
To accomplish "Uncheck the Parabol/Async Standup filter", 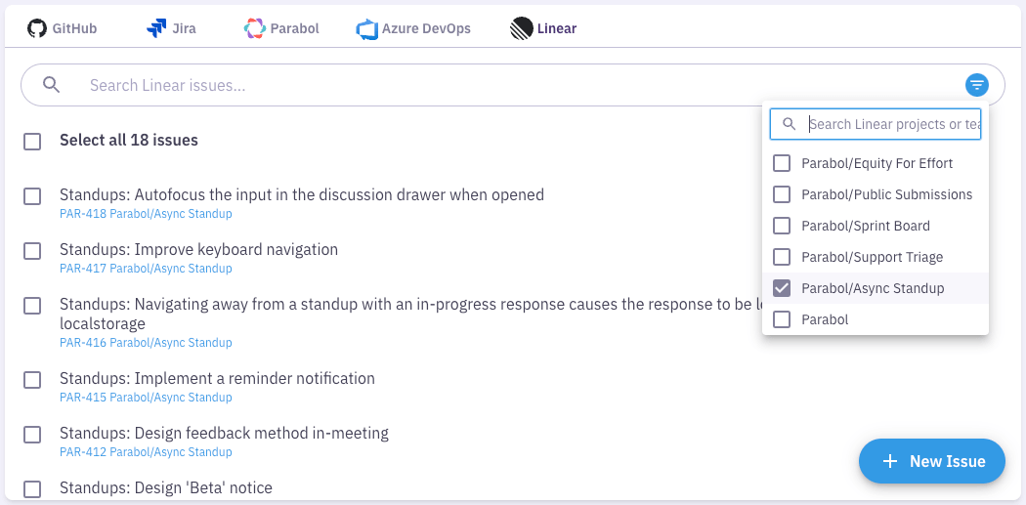I will coord(782,288).
